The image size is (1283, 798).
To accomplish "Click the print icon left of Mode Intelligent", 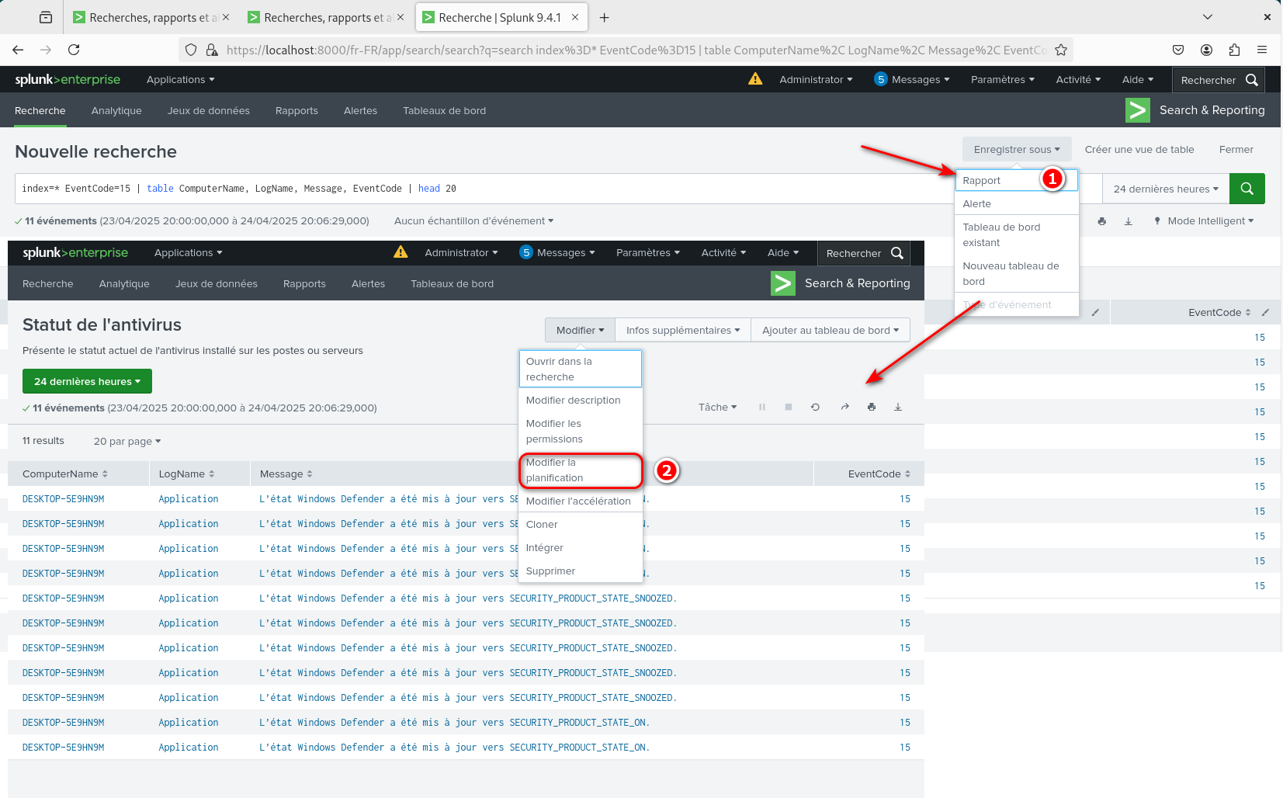I will click(x=1101, y=221).
